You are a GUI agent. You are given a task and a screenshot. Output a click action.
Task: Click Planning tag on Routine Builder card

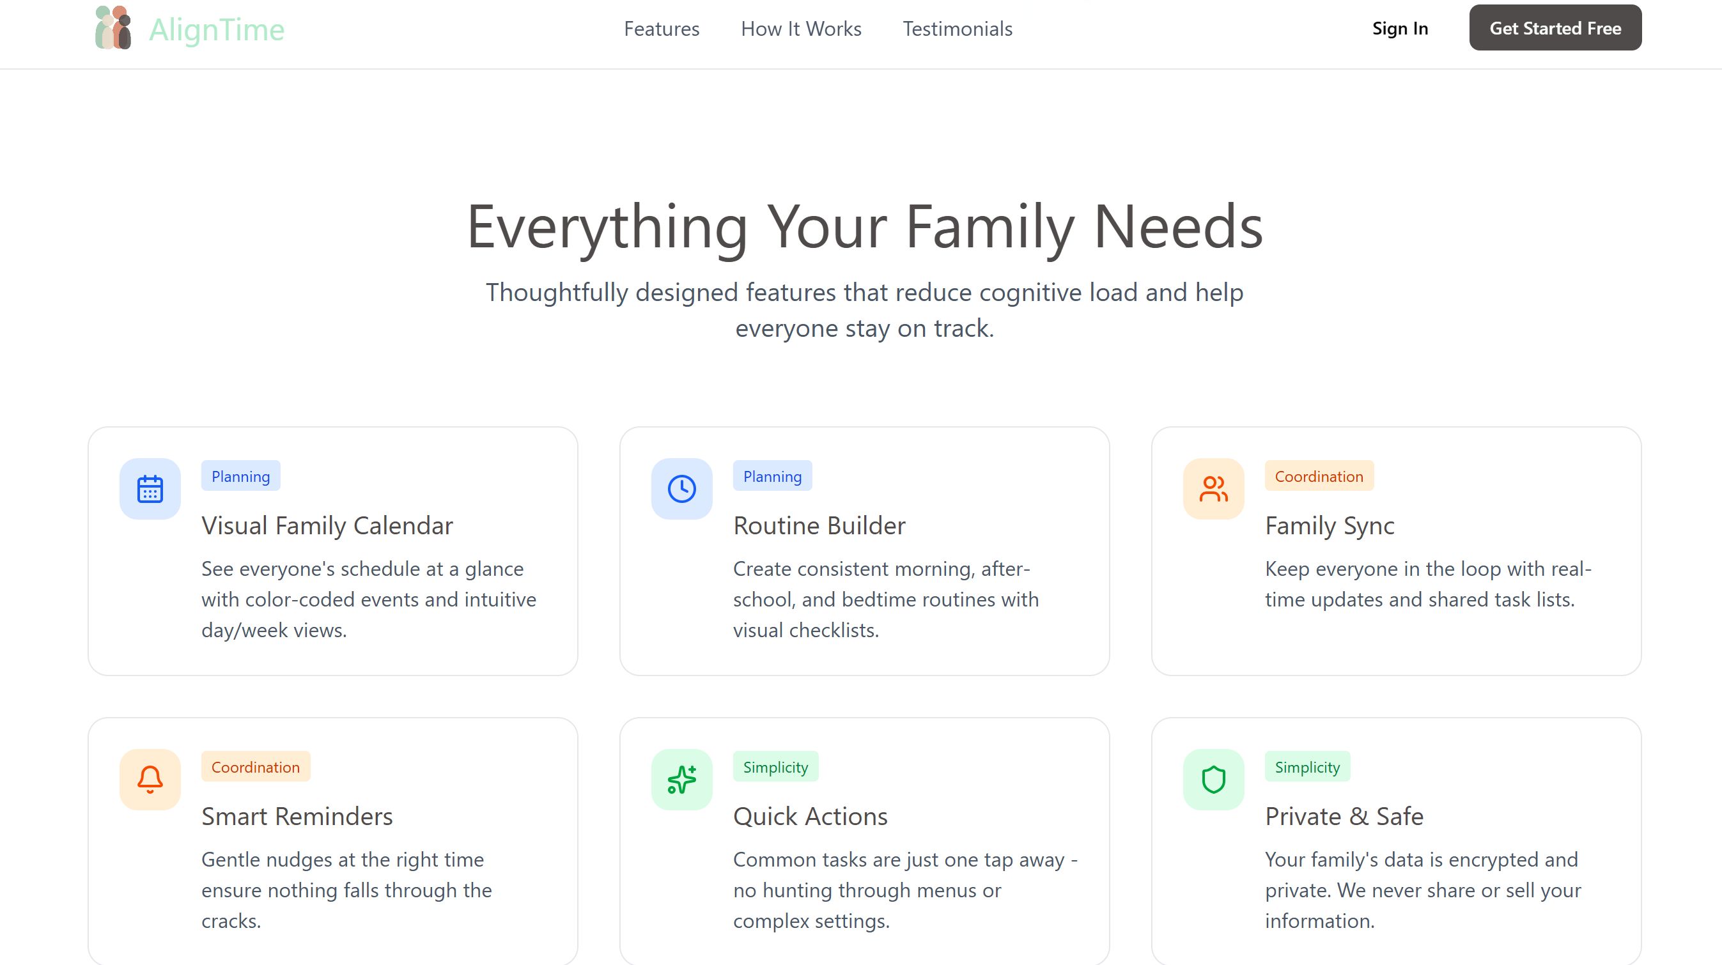[x=772, y=476]
